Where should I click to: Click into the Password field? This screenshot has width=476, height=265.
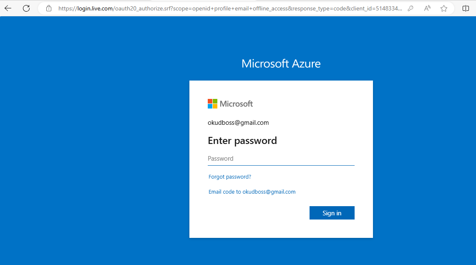click(x=281, y=159)
